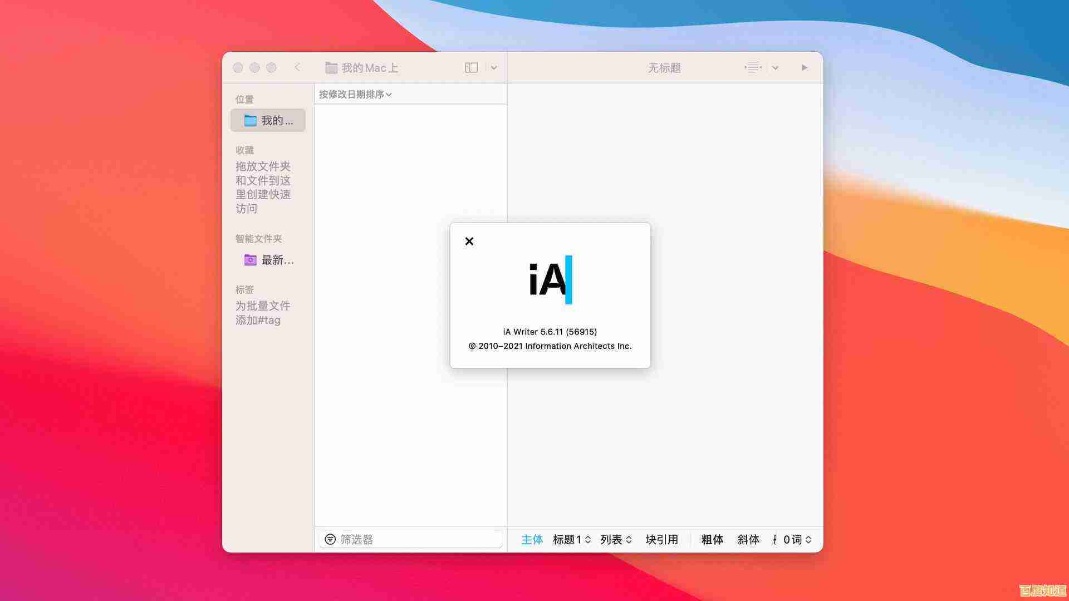Image resolution: width=1069 pixels, height=601 pixels.
Task: Click the preview play triangle icon
Action: point(804,67)
